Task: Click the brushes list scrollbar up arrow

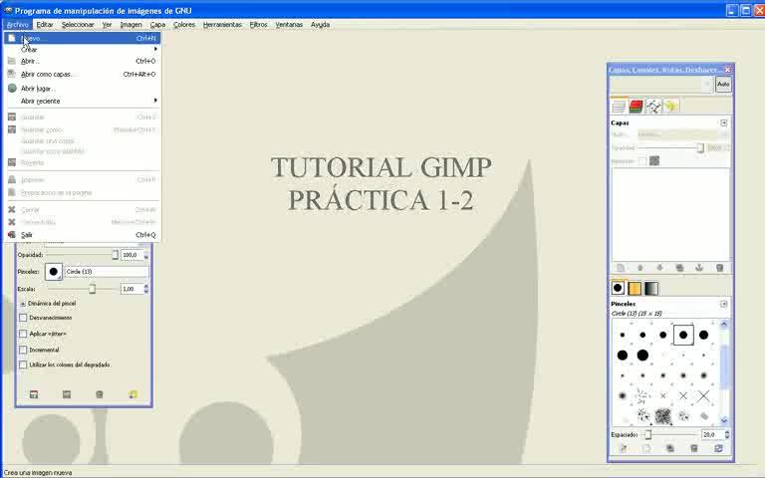Action: coord(723,324)
